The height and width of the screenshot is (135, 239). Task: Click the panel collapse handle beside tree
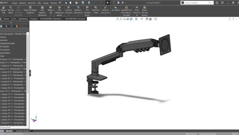click(30, 73)
